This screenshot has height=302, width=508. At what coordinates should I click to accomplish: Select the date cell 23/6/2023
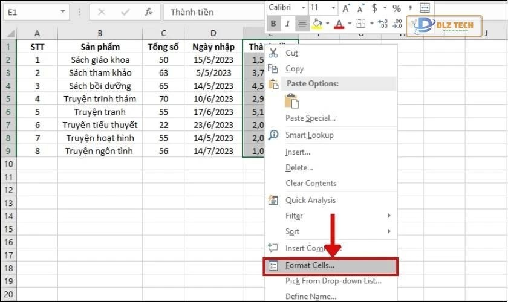coord(213,125)
